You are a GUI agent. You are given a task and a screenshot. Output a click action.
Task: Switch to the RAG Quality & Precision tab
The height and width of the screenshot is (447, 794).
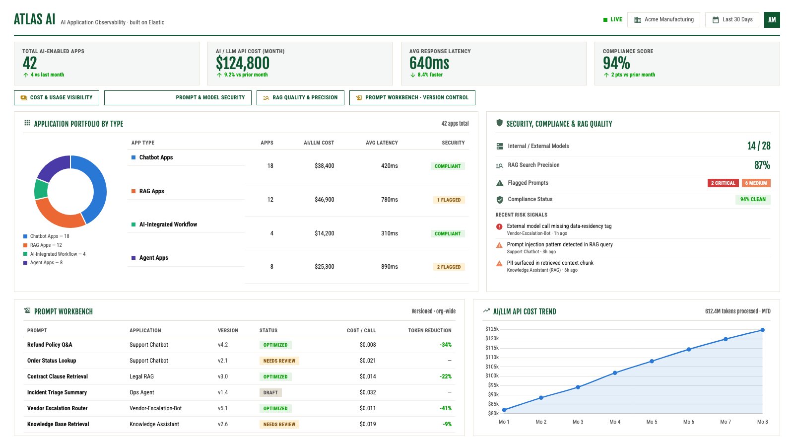[x=300, y=98]
